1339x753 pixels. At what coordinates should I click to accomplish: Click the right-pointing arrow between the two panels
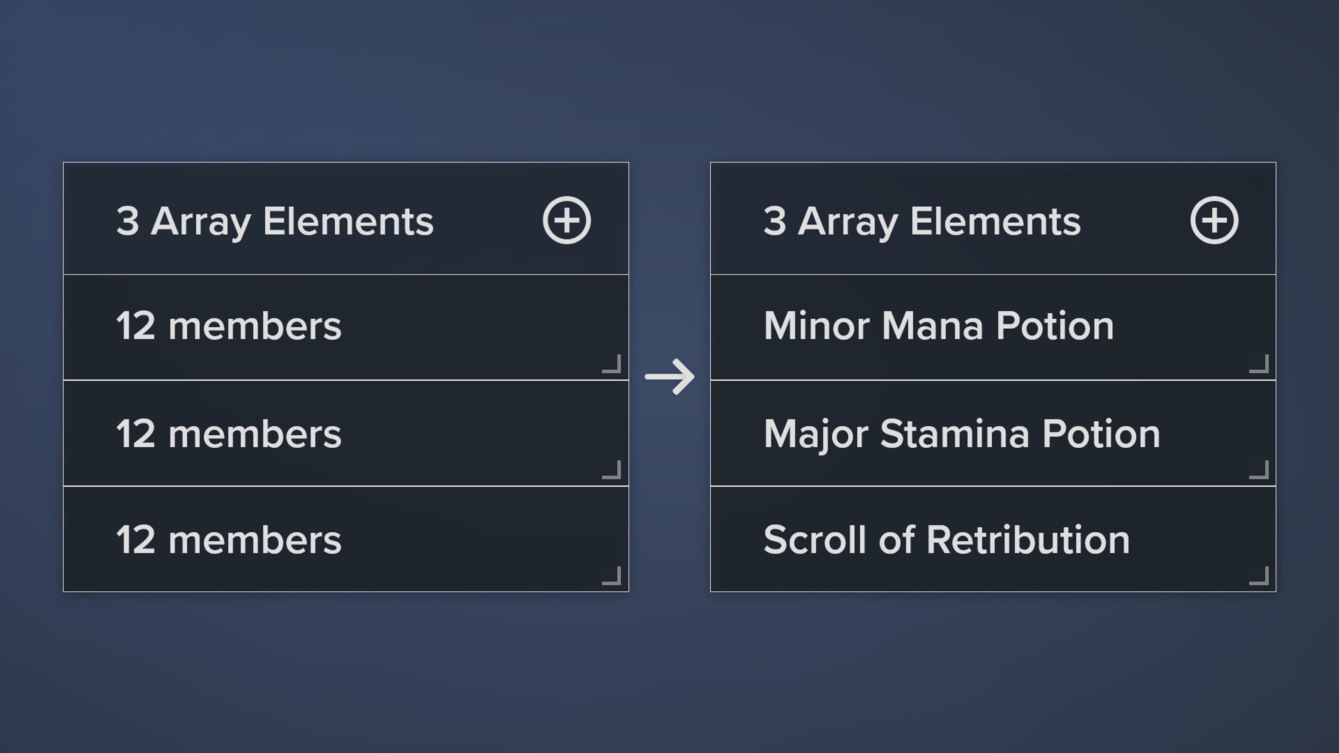click(669, 376)
